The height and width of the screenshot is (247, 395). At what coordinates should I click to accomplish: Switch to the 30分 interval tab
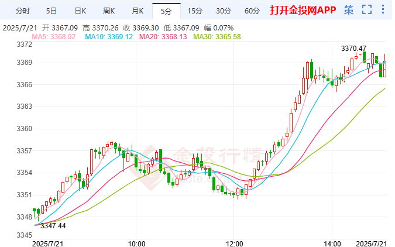click(x=224, y=11)
